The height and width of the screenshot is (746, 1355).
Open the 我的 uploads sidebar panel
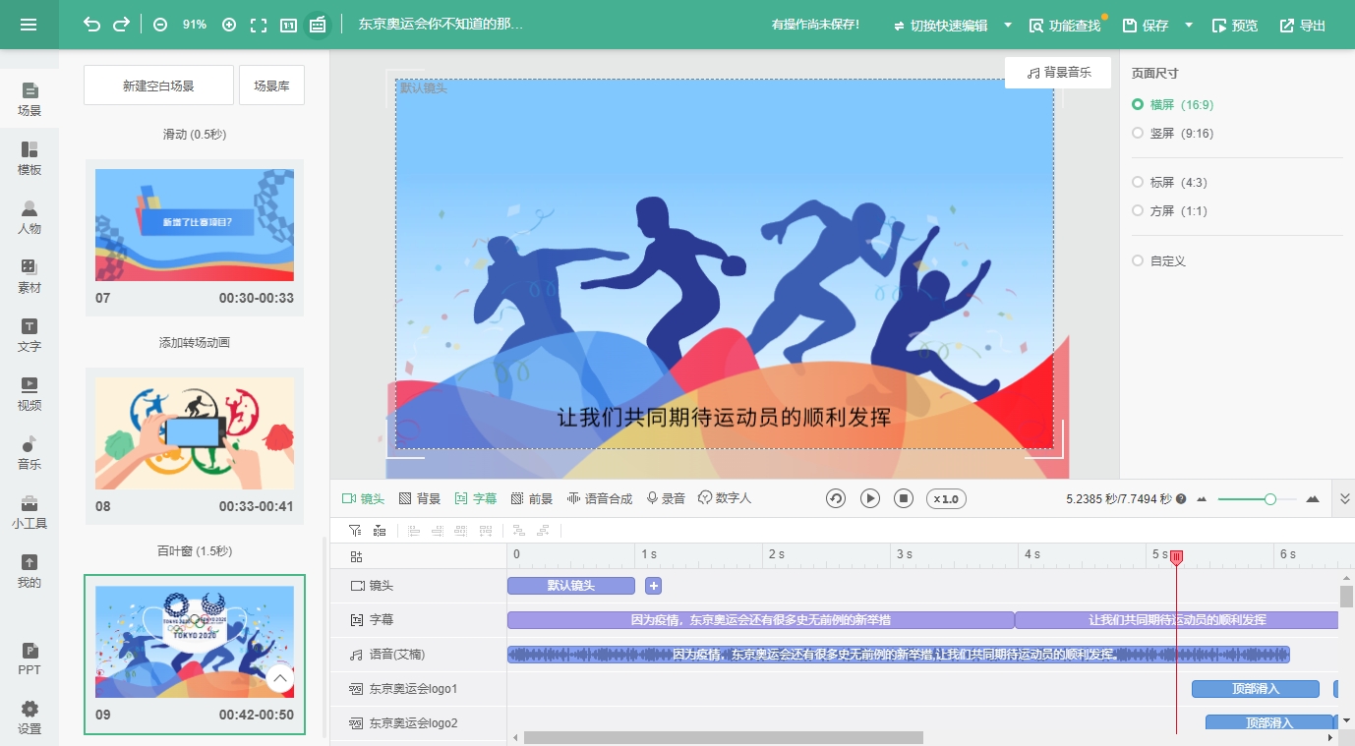(x=29, y=571)
